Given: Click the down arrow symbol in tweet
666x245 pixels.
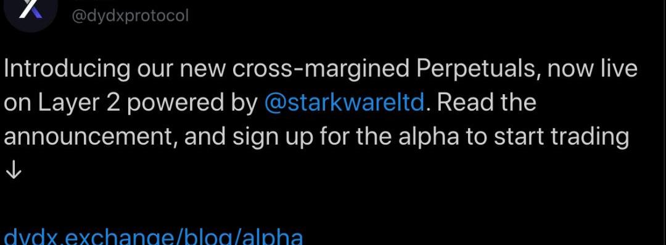Looking at the screenshot, I should (14, 171).
